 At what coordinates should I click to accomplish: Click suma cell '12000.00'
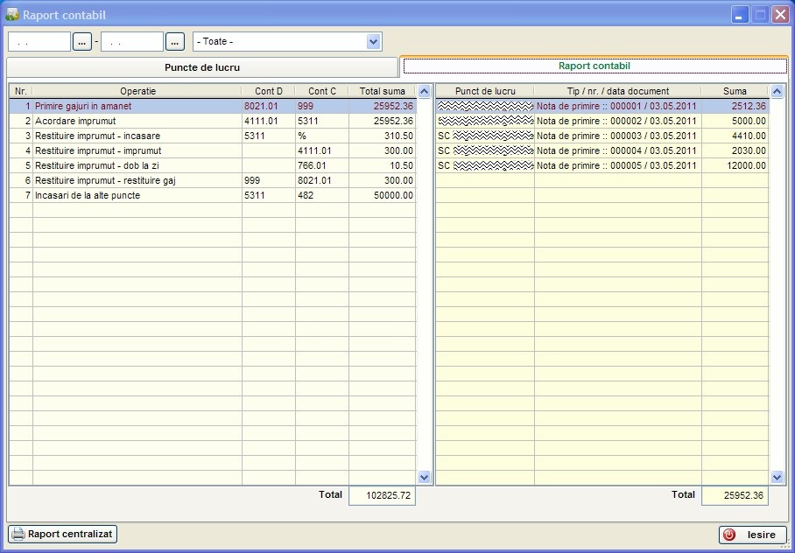[x=735, y=165]
